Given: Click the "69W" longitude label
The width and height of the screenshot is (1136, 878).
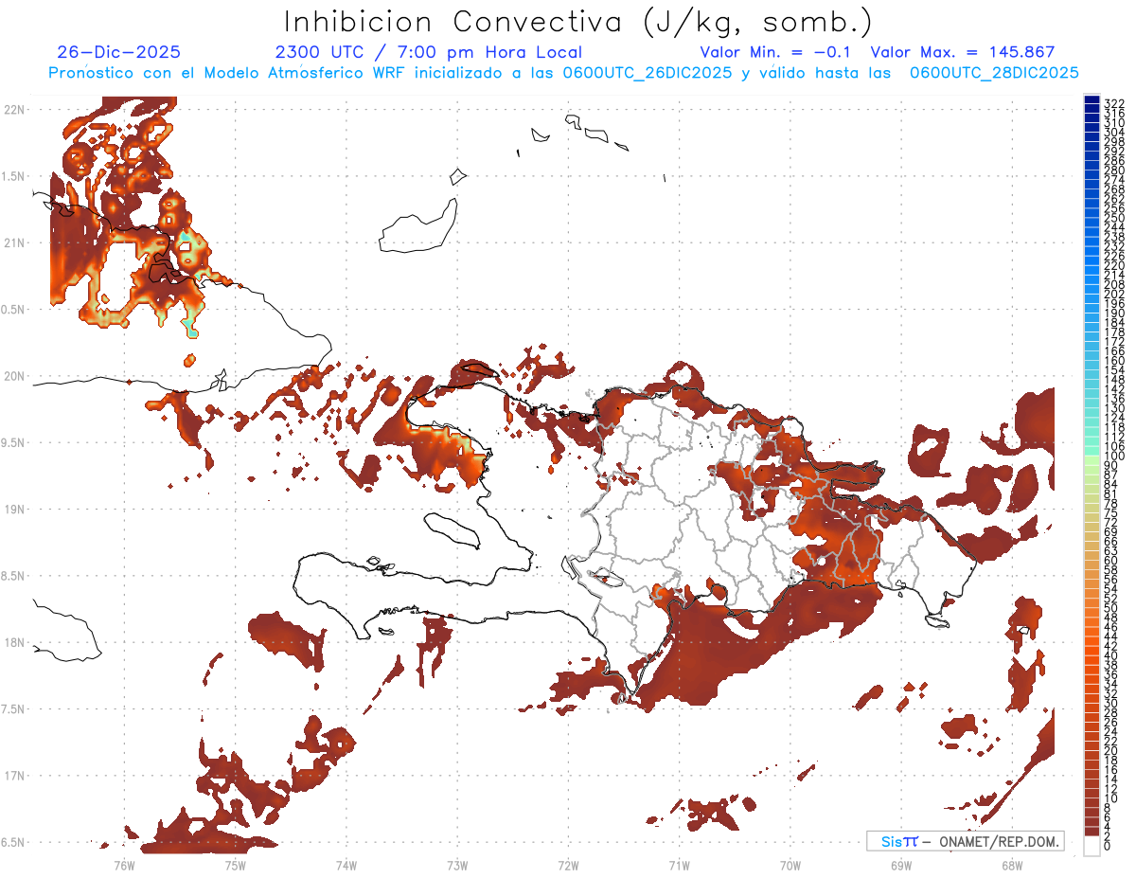Looking at the screenshot, I should point(900,865).
